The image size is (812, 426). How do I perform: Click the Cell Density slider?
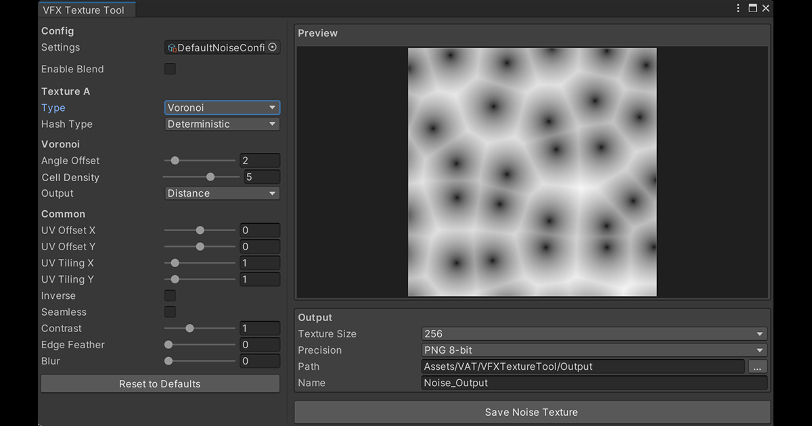pos(200,177)
